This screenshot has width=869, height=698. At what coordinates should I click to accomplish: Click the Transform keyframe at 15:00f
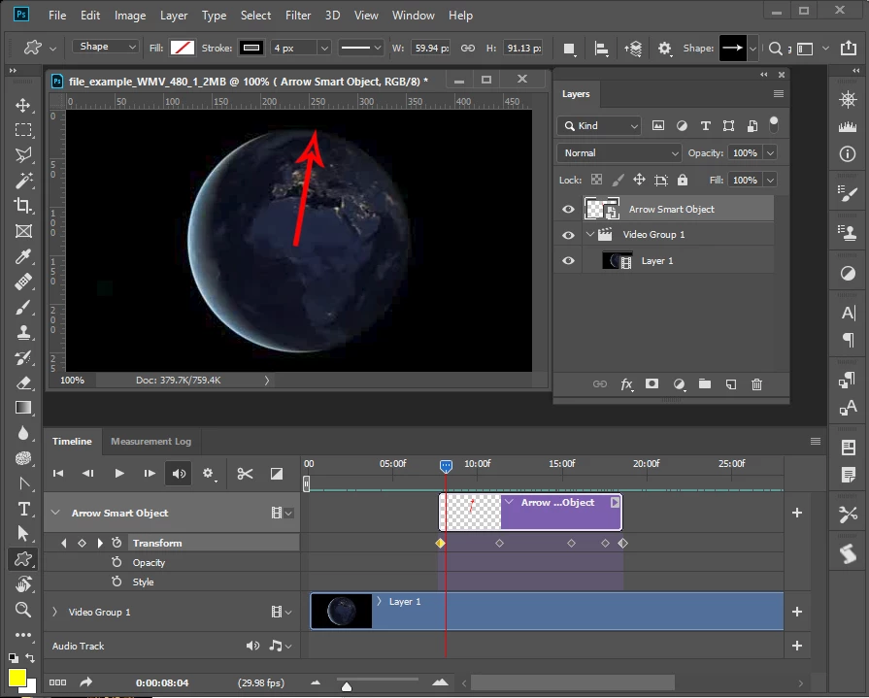pos(571,544)
